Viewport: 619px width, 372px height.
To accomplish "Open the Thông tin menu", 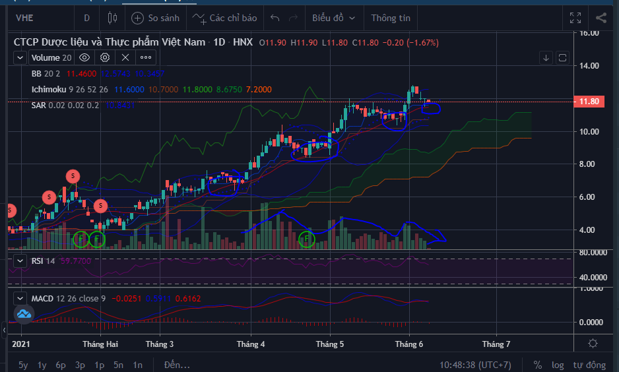I will (390, 18).
